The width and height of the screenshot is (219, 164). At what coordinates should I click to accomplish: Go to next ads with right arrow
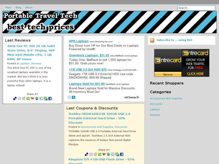click(74, 97)
